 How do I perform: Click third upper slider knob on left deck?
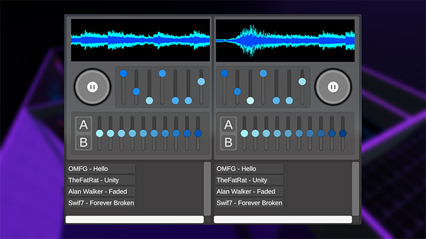(149, 101)
